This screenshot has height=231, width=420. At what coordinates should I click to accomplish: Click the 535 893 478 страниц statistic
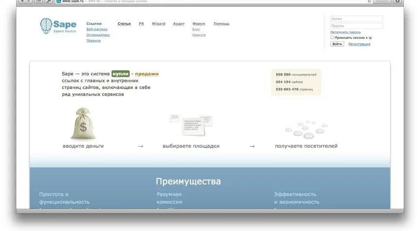(294, 89)
